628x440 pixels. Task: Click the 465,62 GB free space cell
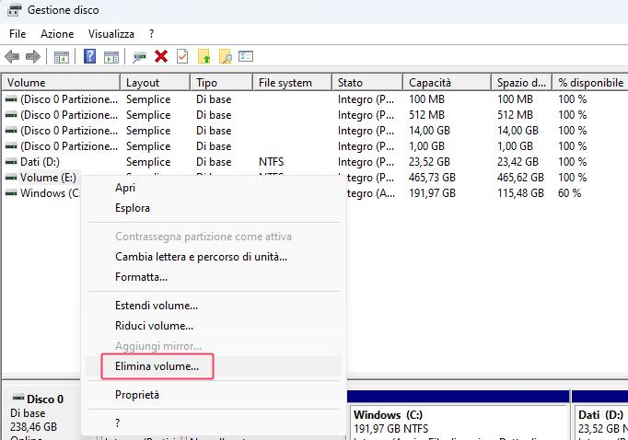click(520, 178)
